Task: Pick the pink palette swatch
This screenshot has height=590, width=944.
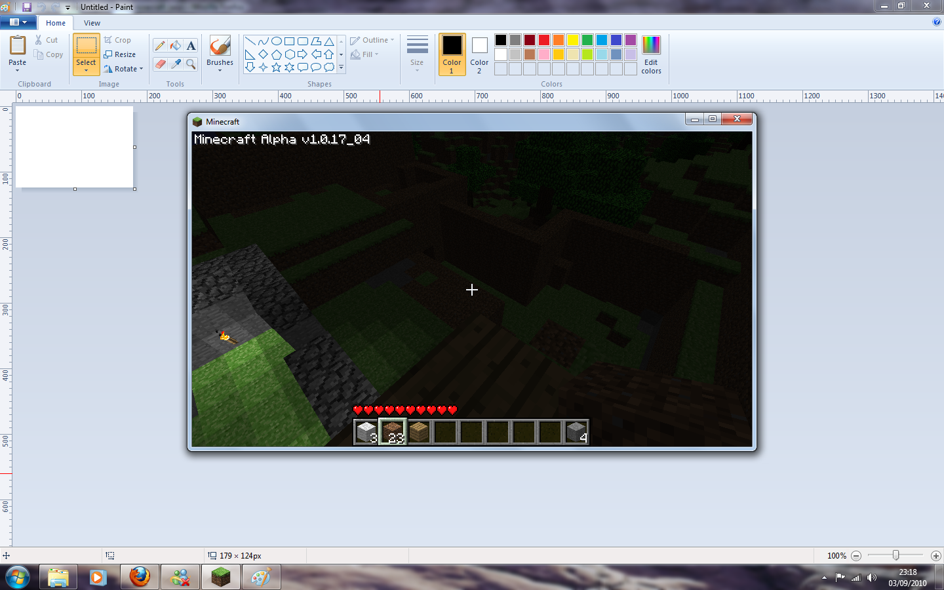Action: 544,54
